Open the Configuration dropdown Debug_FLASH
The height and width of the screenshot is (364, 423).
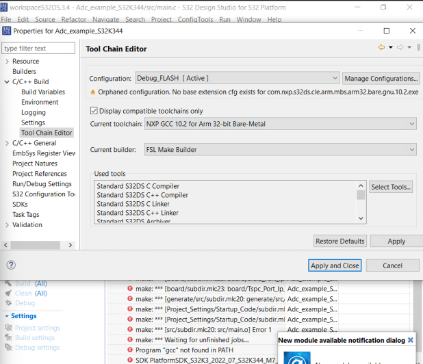[237, 78]
